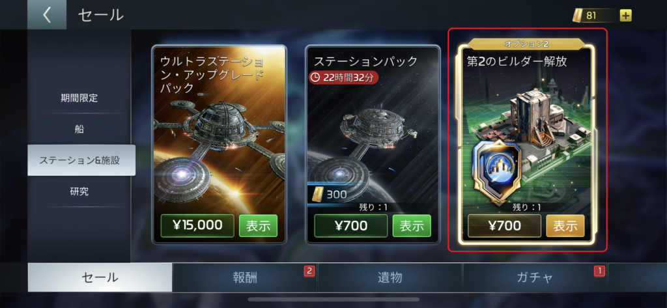Viewport: 667px width, 308px height.
Task: Tap the clock timer 22時間32分 badge
Action: 344,77
